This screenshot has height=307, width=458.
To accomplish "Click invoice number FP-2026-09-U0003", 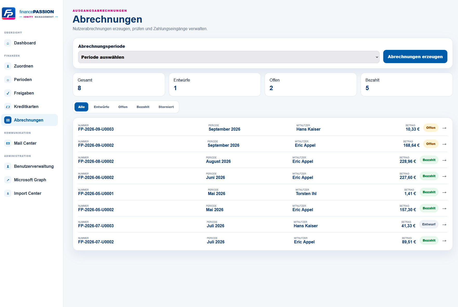I will tap(96, 129).
